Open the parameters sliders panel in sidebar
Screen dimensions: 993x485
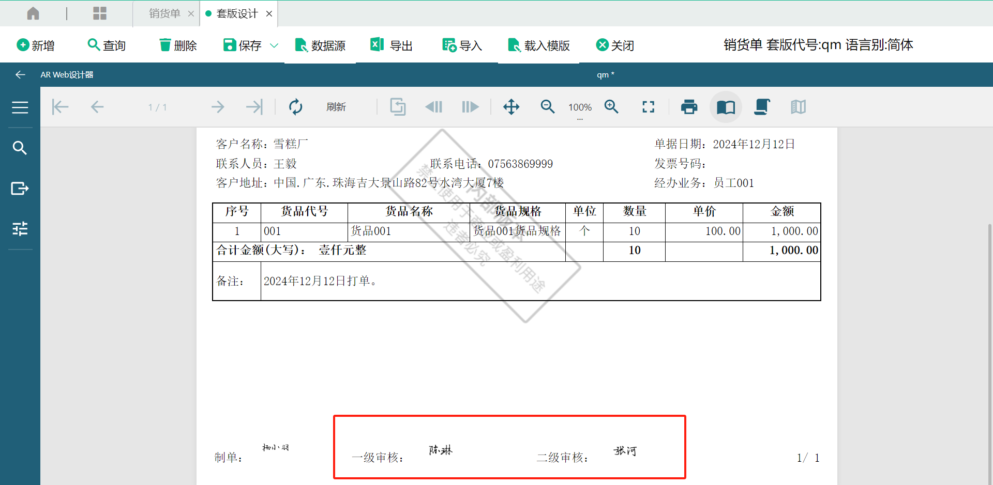click(x=20, y=229)
